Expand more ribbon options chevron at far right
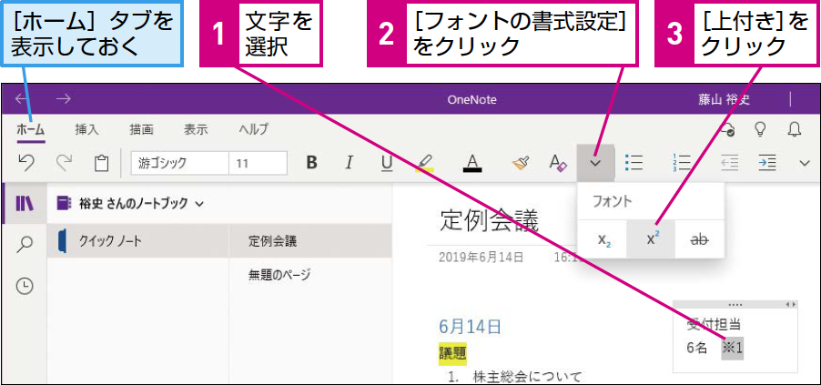This screenshot has width=821, height=385. click(x=805, y=164)
